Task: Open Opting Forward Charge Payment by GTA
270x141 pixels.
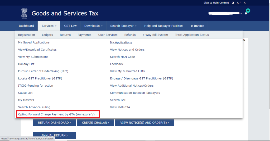Action: click(x=56, y=114)
